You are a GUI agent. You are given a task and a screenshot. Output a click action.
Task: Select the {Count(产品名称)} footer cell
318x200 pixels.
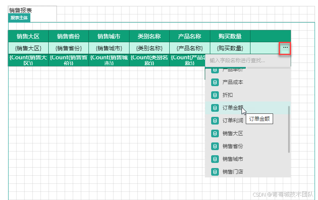(187, 60)
